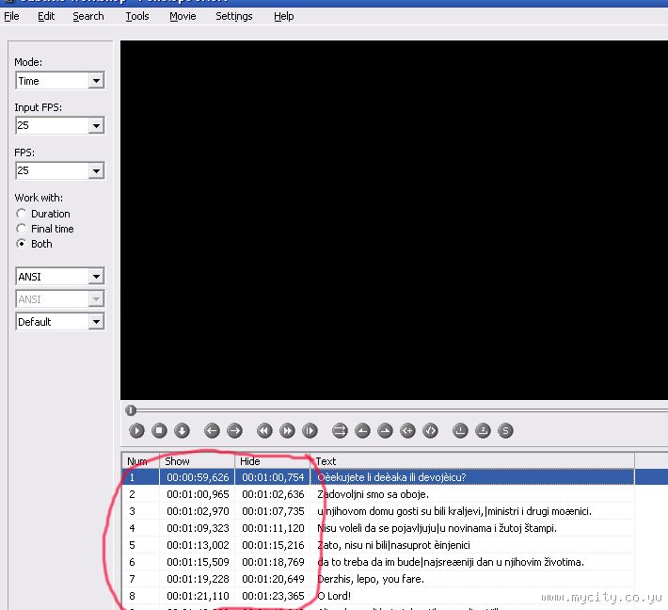
Task: Play the video with the play button
Action: click(x=136, y=430)
